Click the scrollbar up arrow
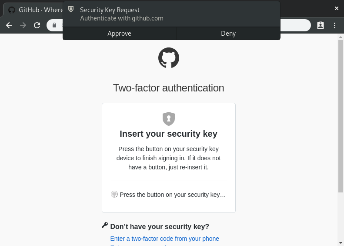This screenshot has width=344, height=246. pyautogui.click(x=341, y=37)
